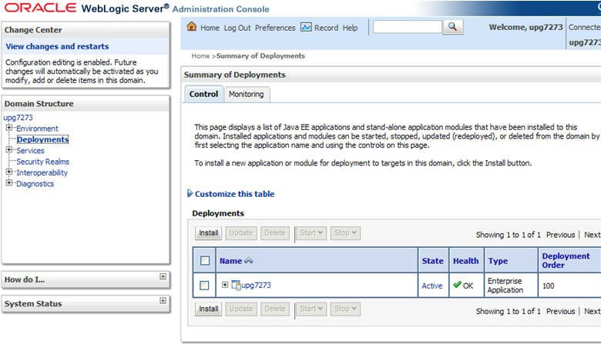Expand the Environment tree node

9,128
